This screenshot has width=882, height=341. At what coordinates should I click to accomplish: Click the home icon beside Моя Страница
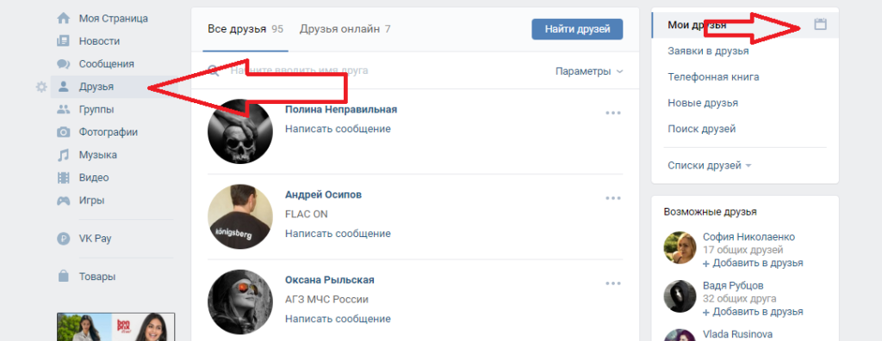pos(64,19)
